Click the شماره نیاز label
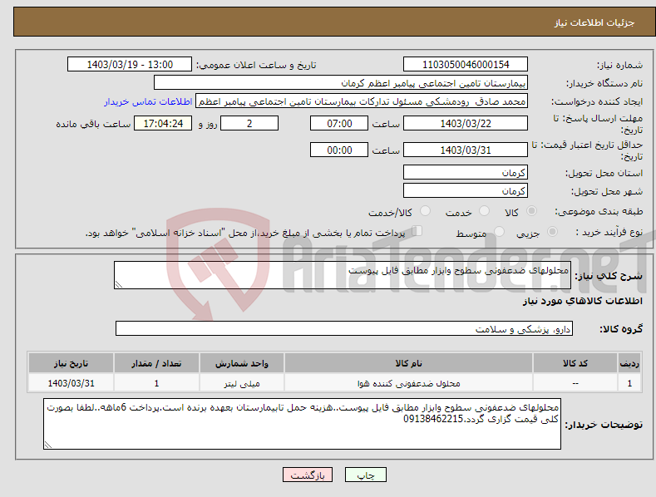 [619, 65]
